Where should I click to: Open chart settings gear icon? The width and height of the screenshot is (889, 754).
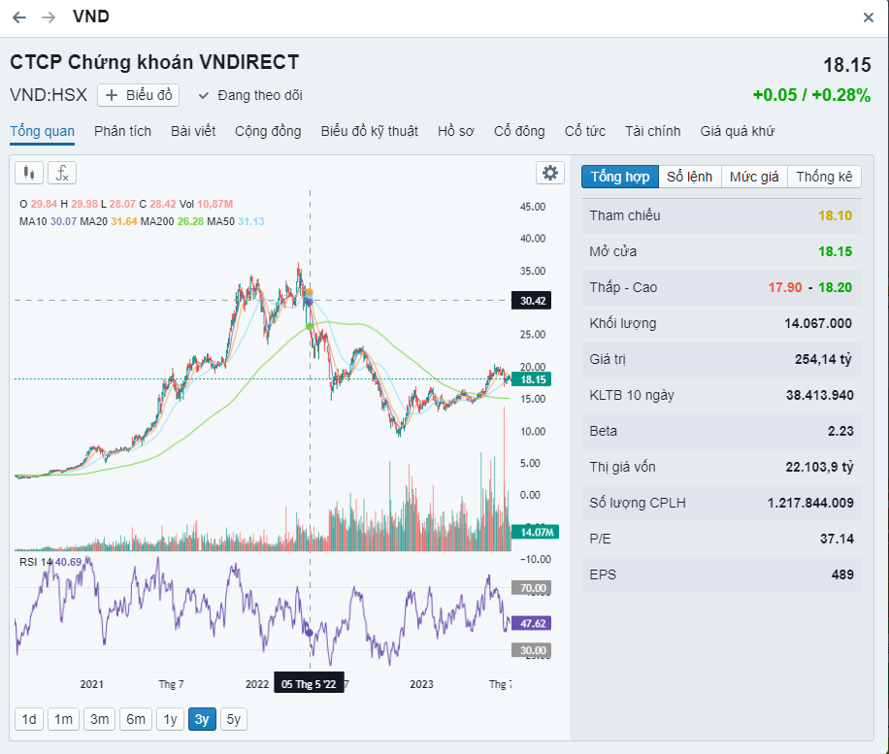point(550,173)
